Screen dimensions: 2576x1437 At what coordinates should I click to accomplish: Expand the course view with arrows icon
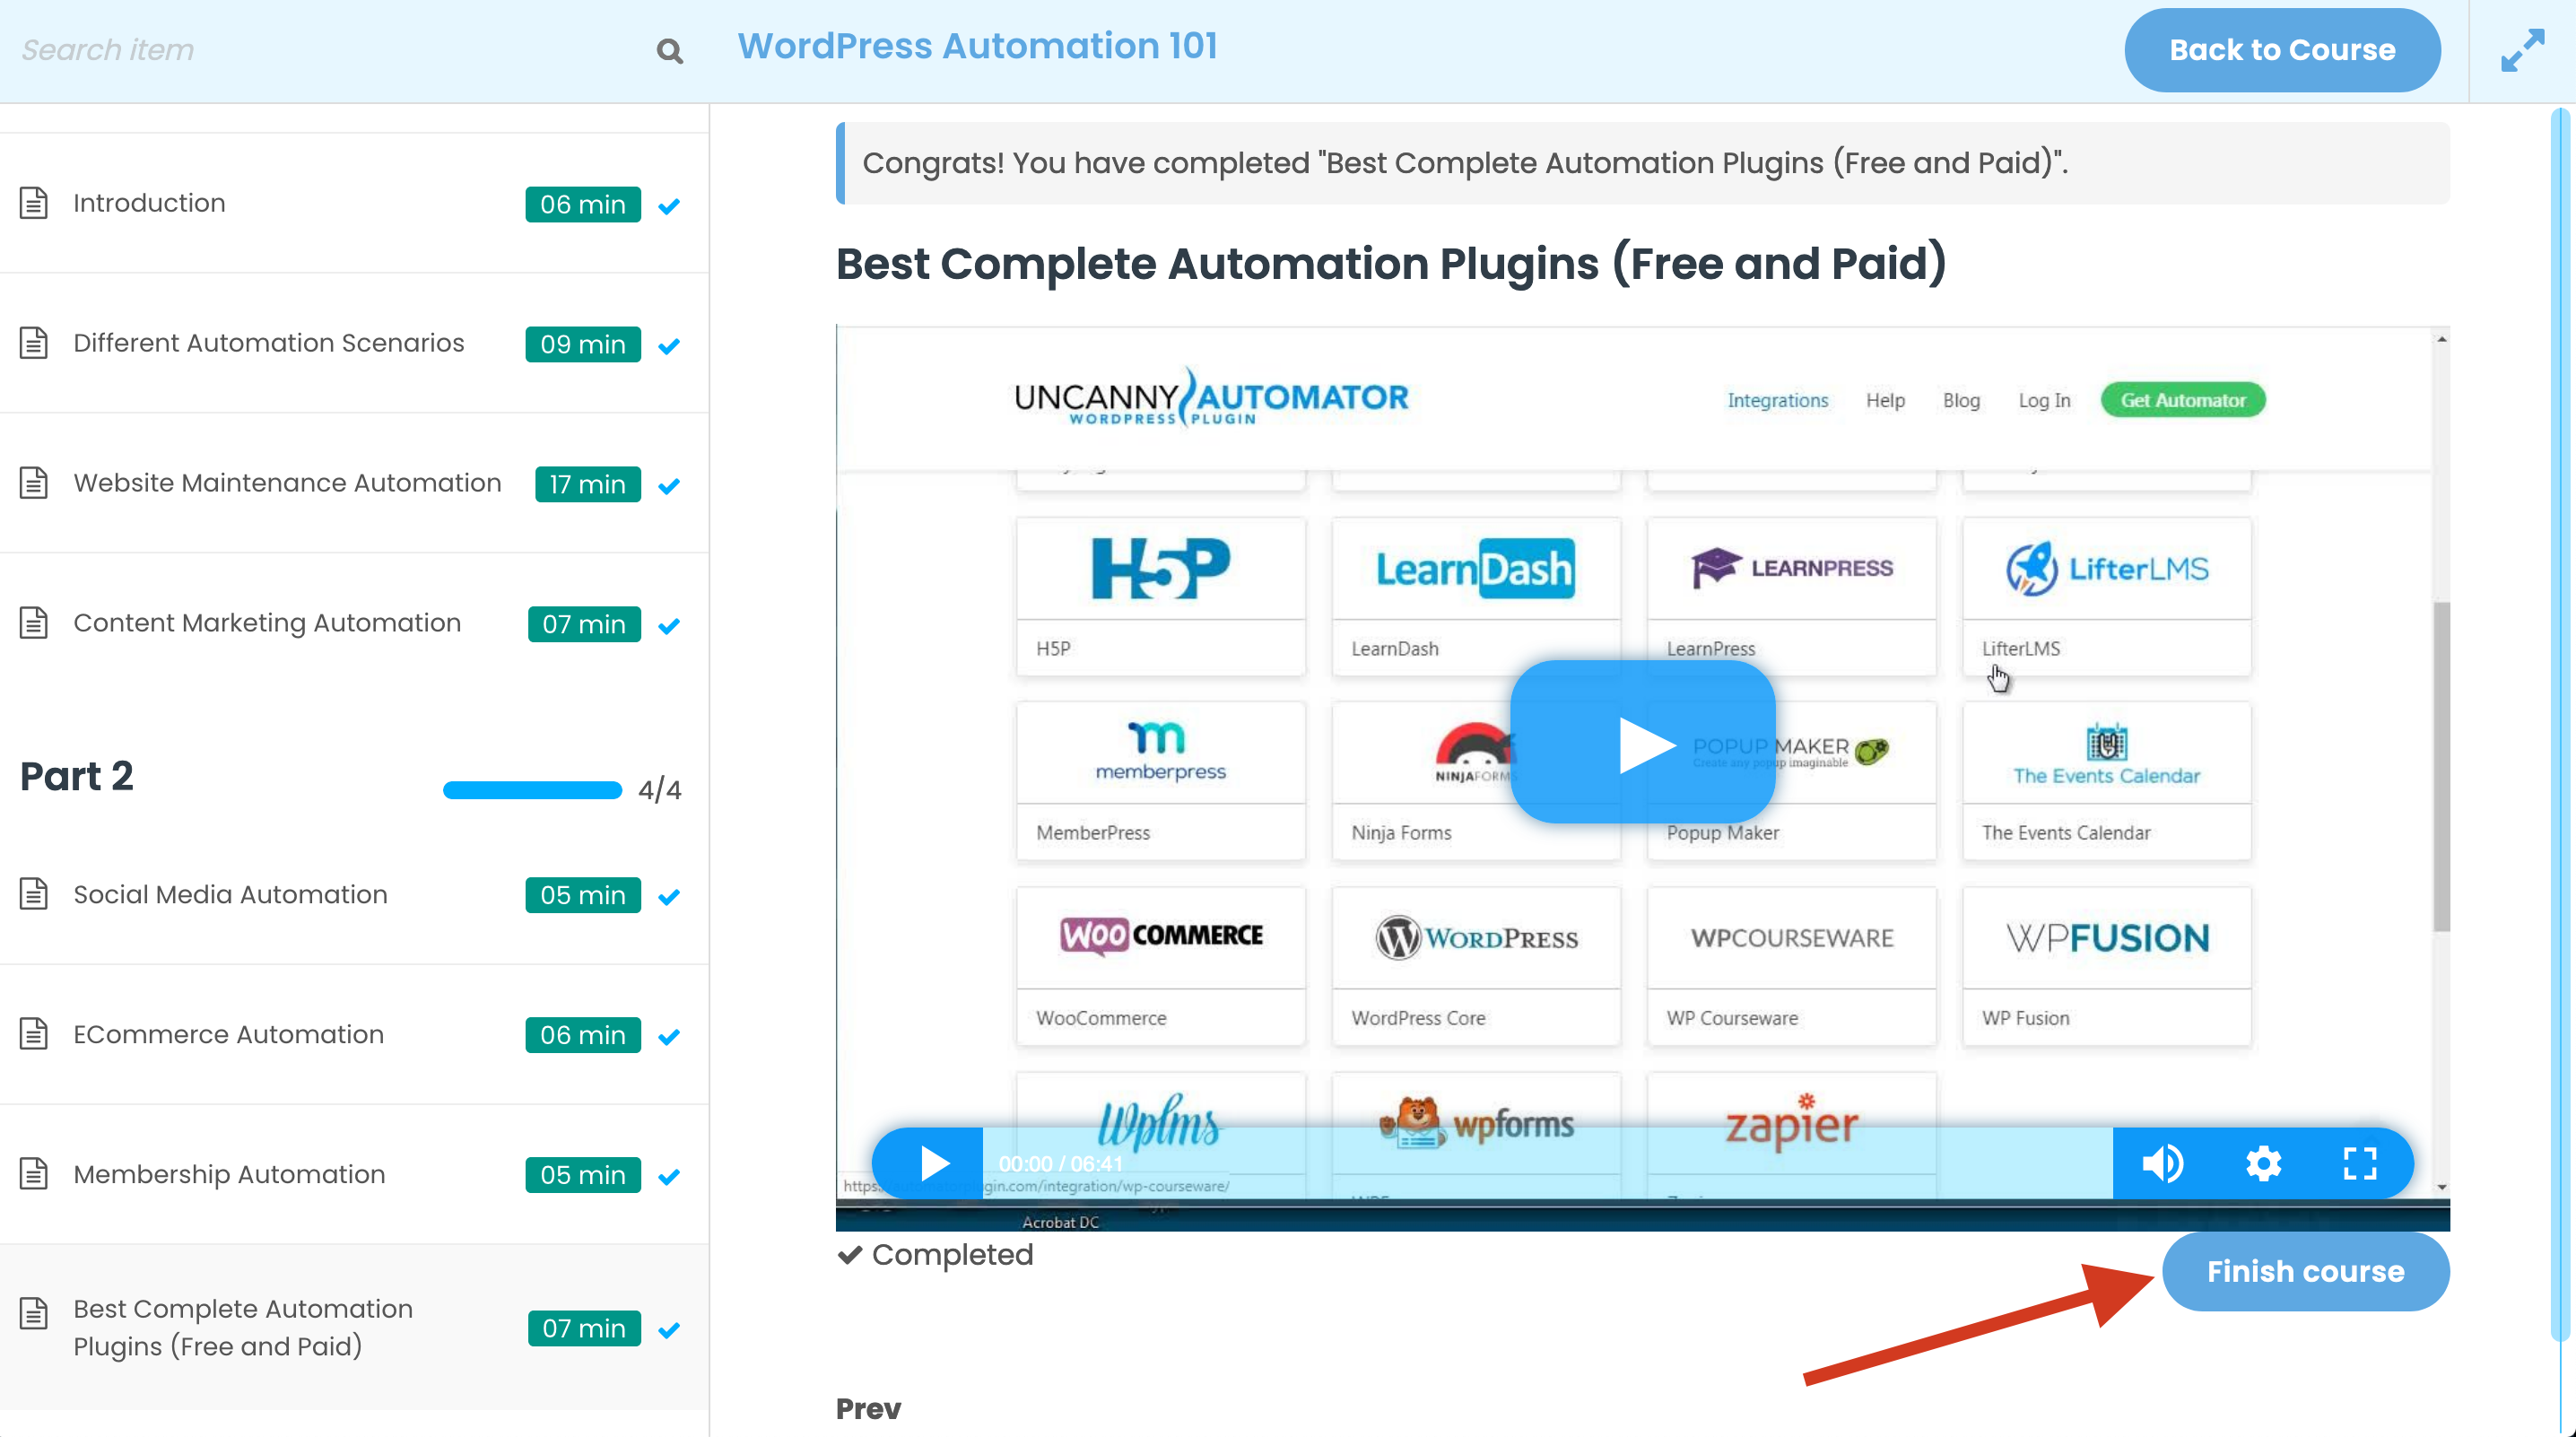[2522, 51]
